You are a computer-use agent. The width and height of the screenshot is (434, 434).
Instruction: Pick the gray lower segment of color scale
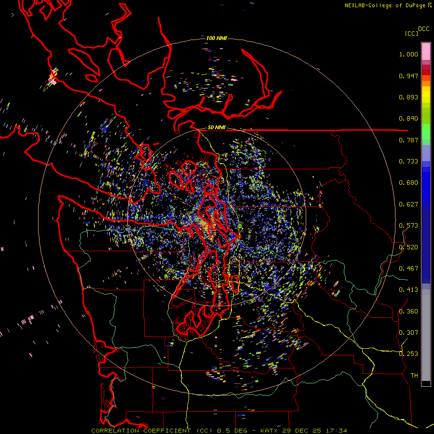tap(426, 335)
